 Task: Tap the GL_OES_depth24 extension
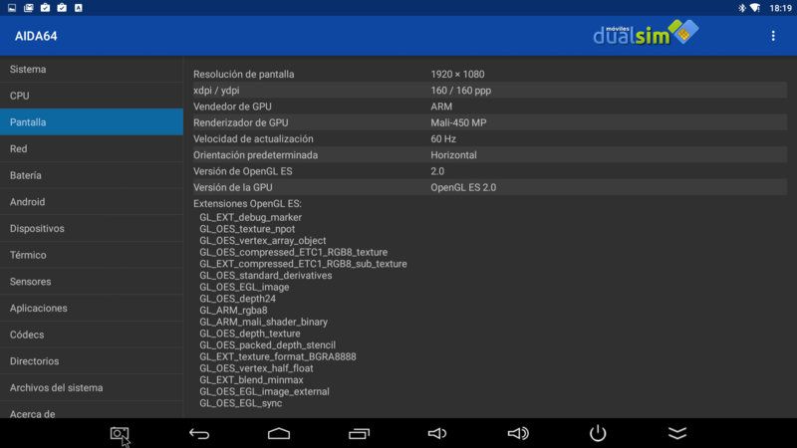(237, 299)
